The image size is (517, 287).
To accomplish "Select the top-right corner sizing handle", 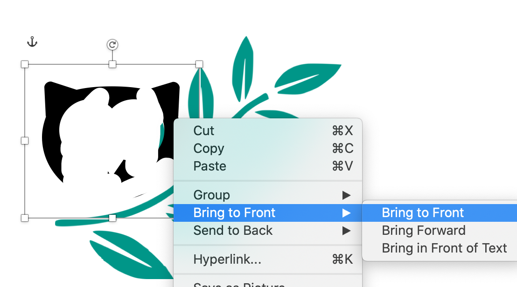I will (199, 64).
